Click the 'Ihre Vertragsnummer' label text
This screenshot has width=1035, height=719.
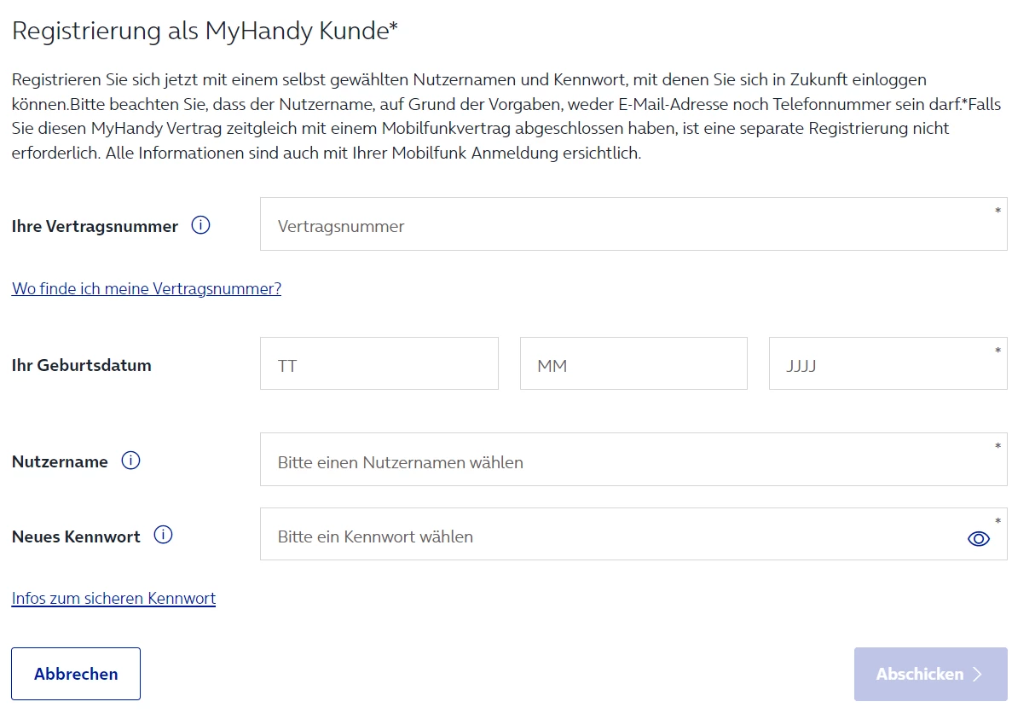pos(95,227)
